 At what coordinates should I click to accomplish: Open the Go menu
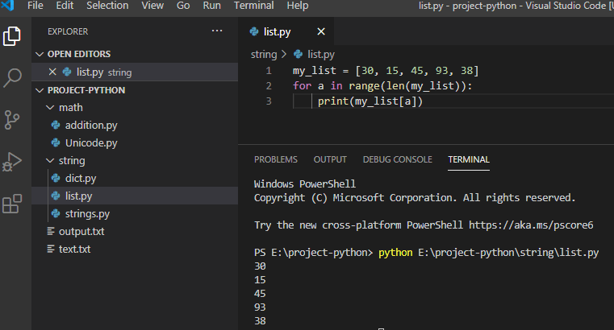(x=183, y=6)
